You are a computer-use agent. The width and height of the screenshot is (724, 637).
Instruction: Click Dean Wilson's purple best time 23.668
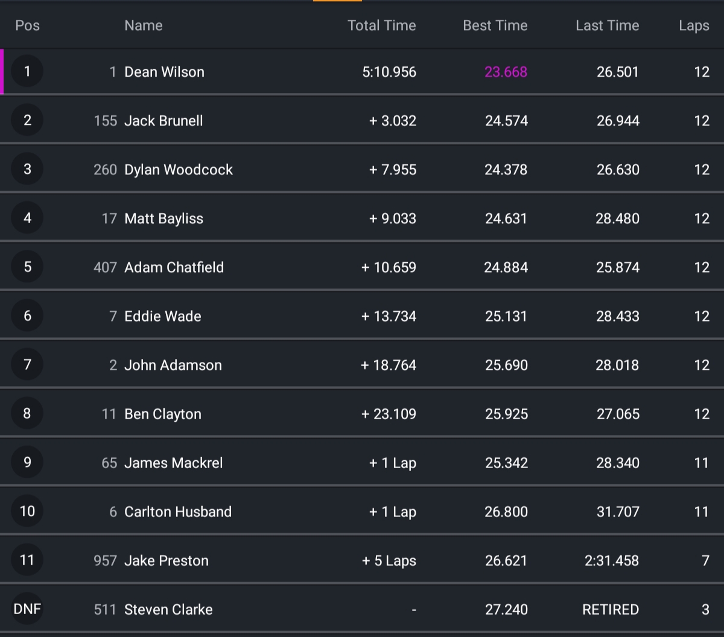click(506, 72)
